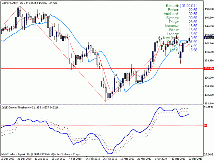The height and width of the screenshot is (161, 214).
Task: Click the 23 Apr 2010 date label
Action: (196, 159)
